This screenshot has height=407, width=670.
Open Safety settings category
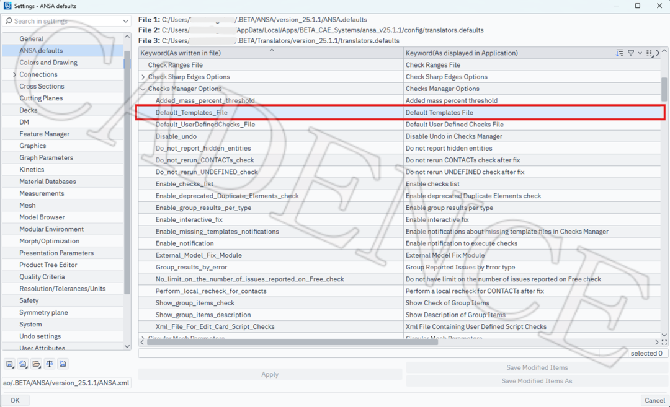coord(63,301)
